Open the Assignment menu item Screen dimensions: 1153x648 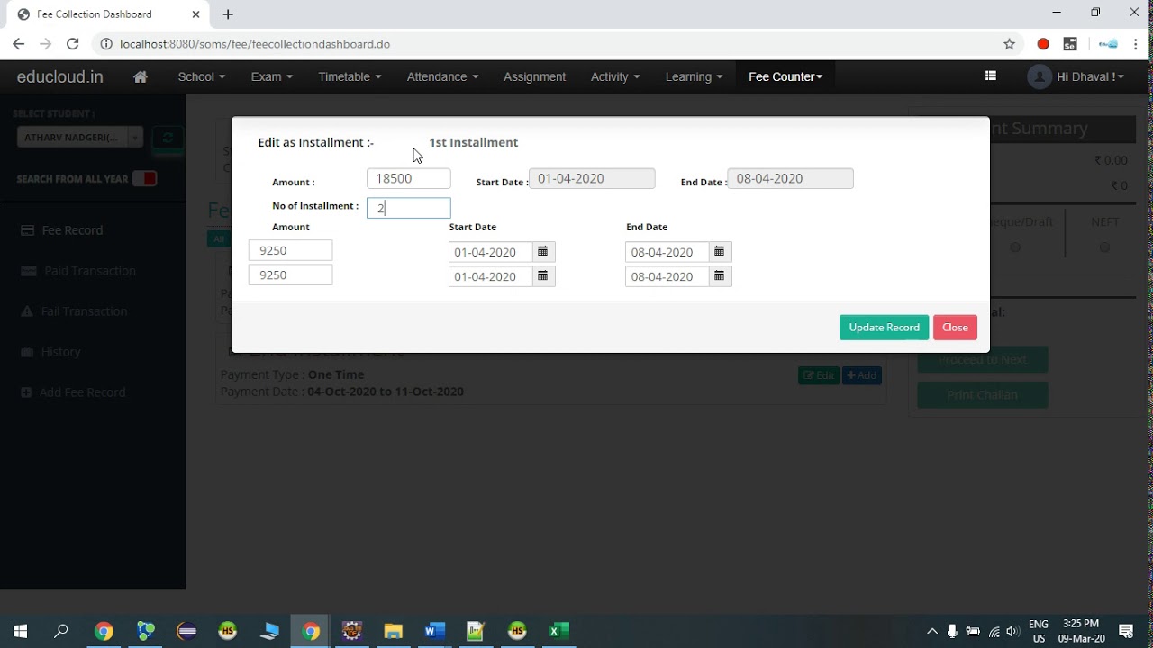(x=534, y=76)
